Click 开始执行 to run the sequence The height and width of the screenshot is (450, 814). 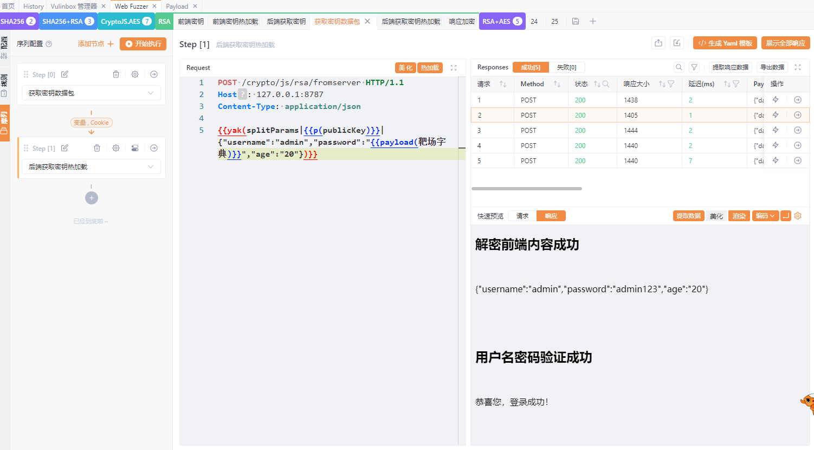(143, 44)
